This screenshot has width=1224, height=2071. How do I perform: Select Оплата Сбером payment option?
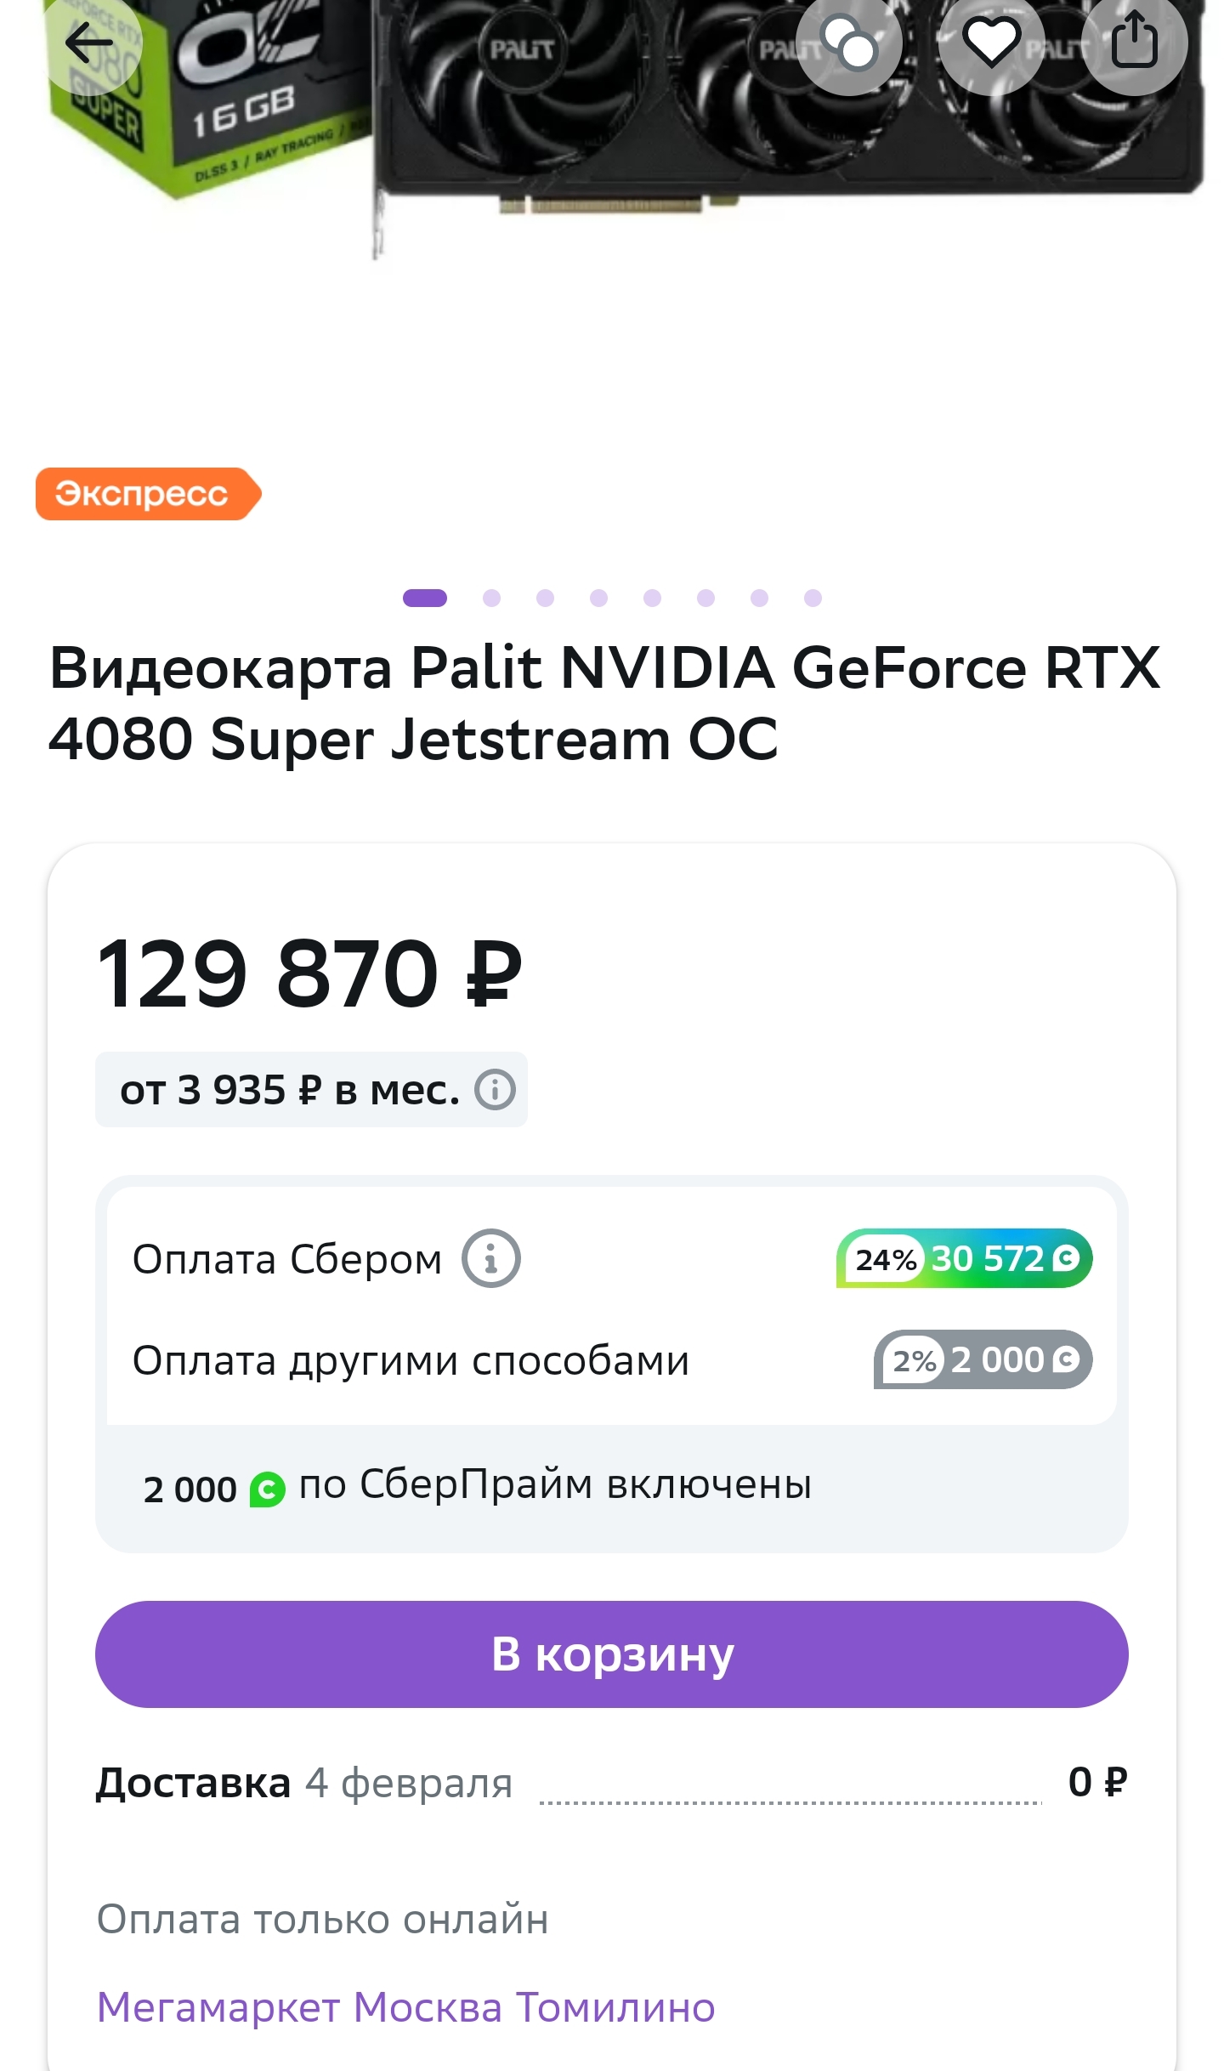287,1259
